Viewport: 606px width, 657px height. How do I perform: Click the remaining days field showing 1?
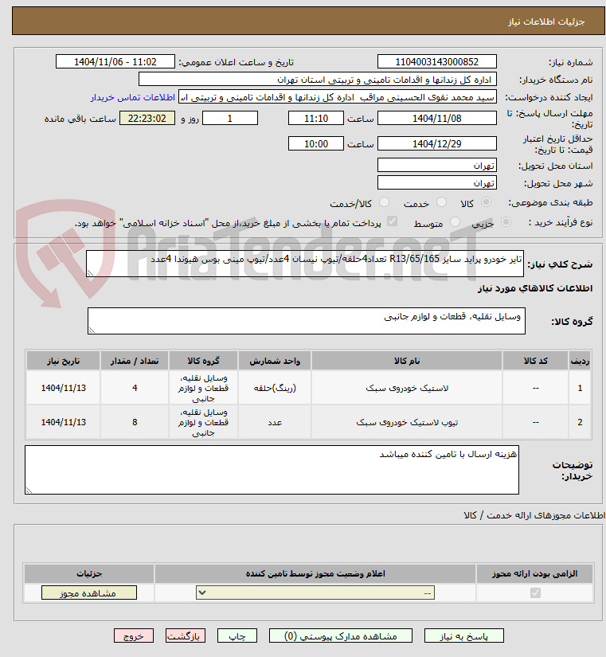point(230,118)
